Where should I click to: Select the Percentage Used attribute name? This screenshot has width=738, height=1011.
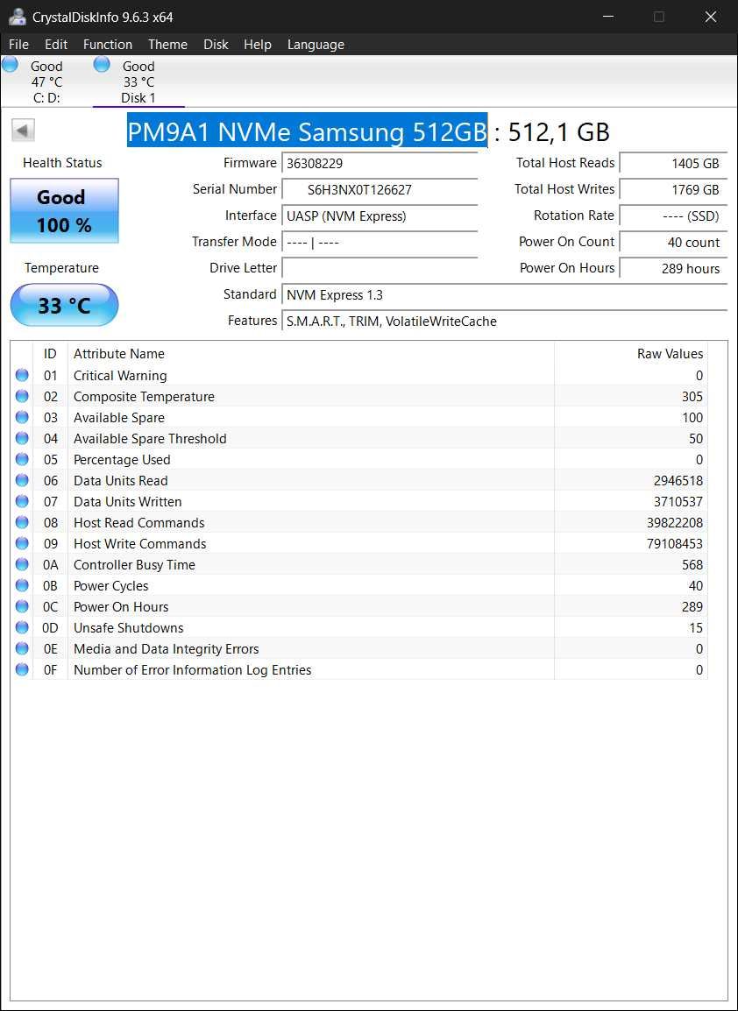click(122, 460)
